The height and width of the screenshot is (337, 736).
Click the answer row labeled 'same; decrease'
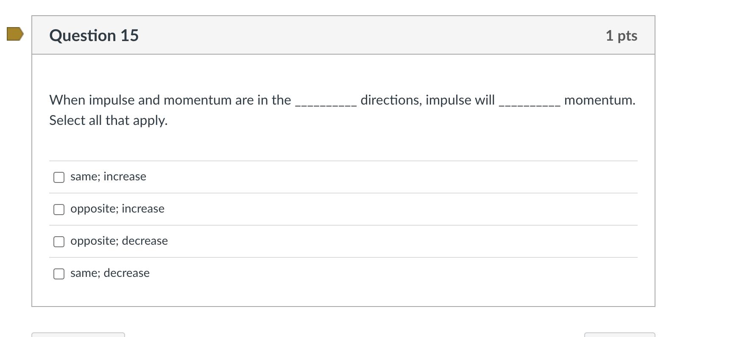110,273
